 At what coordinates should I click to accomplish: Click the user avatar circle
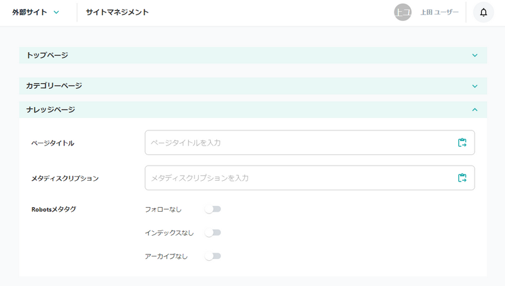pyautogui.click(x=403, y=12)
